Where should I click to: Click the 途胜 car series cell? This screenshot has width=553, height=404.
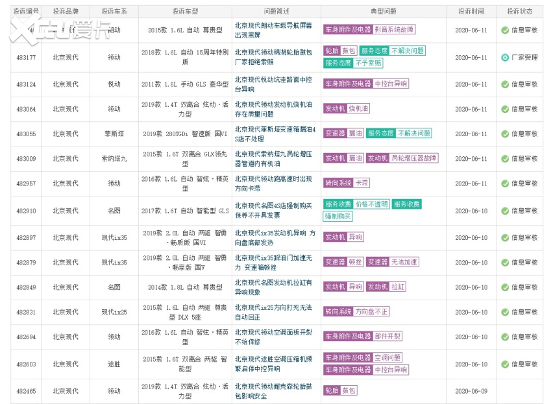pyautogui.click(x=114, y=364)
